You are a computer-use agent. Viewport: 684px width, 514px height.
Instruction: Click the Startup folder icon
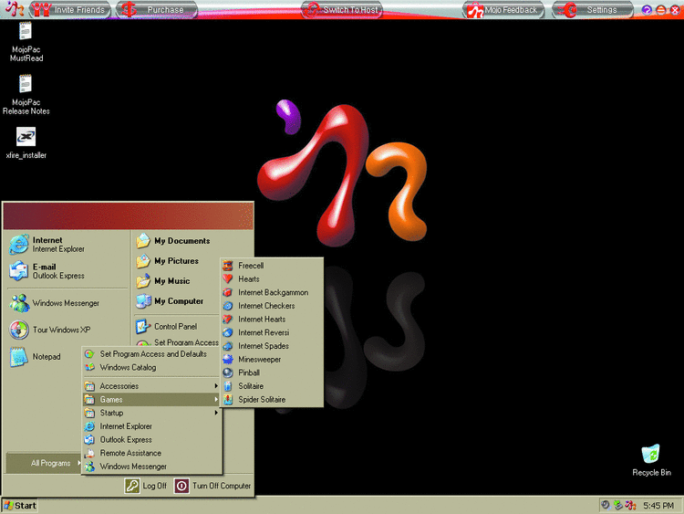click(89, 413)
